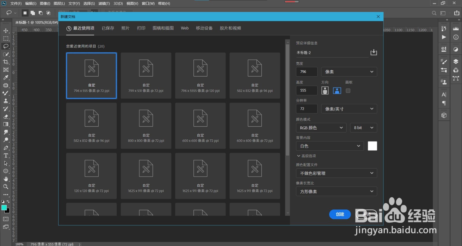The image size is (462, 246).
Task: Select the Gradient tool
Action: 6,124
